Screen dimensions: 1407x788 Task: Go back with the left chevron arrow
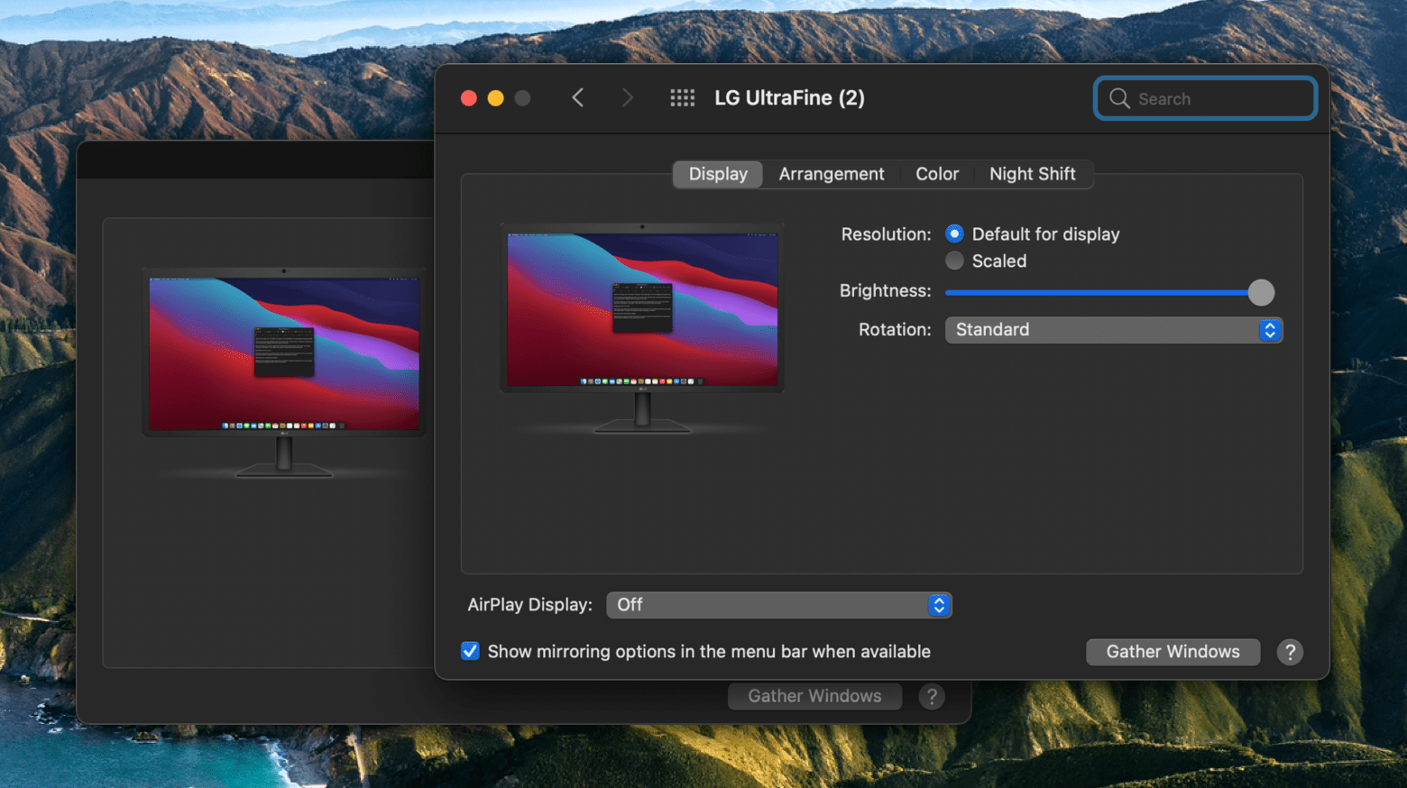point(578,97)
